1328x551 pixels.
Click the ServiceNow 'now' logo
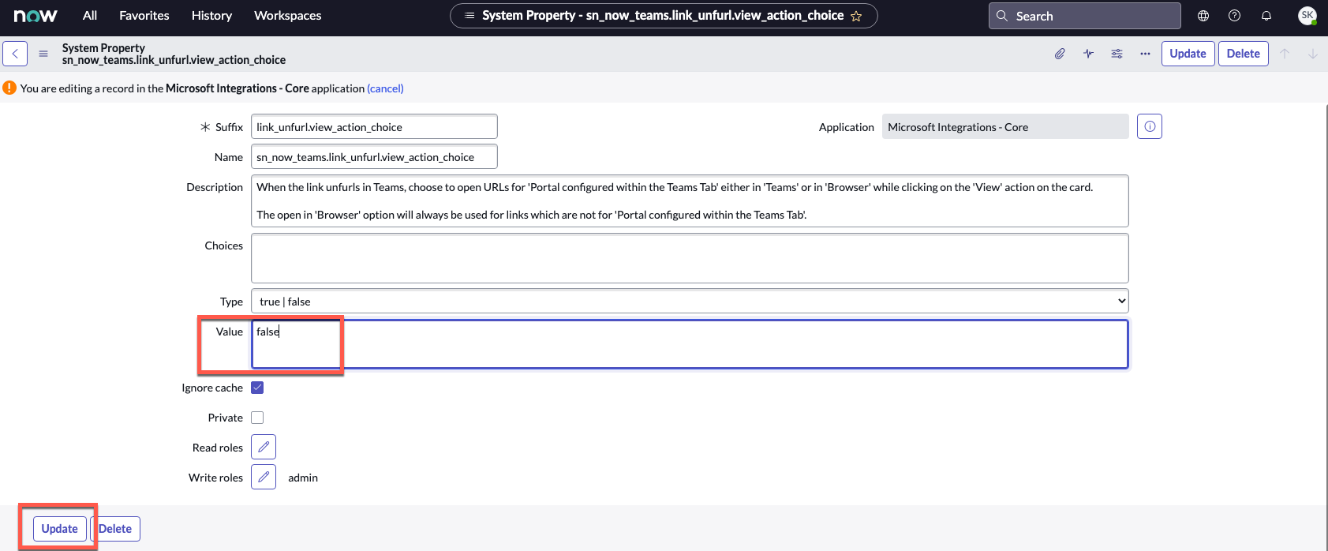coord(36,16)
